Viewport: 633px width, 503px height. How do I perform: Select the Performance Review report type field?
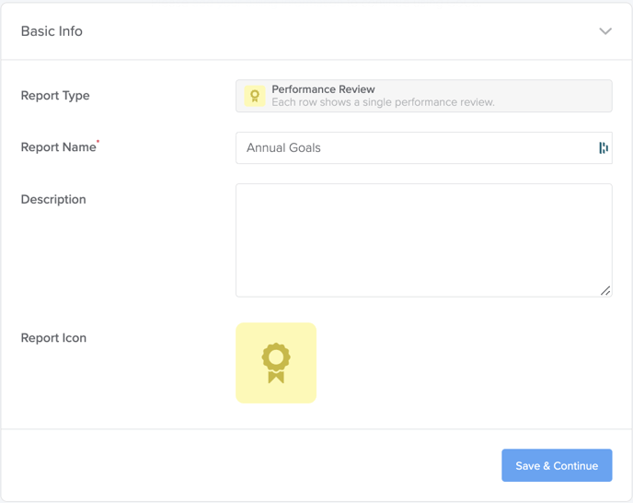(424, 96)
